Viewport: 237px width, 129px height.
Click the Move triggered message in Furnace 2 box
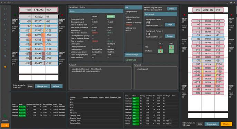[x=142, y=69]
